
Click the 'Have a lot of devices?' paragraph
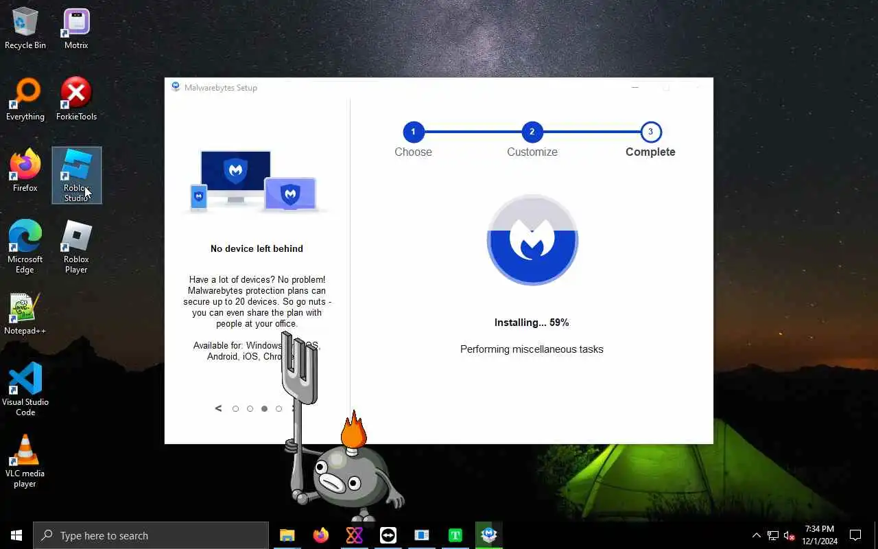pyautogui.click(x=257, y=301)
